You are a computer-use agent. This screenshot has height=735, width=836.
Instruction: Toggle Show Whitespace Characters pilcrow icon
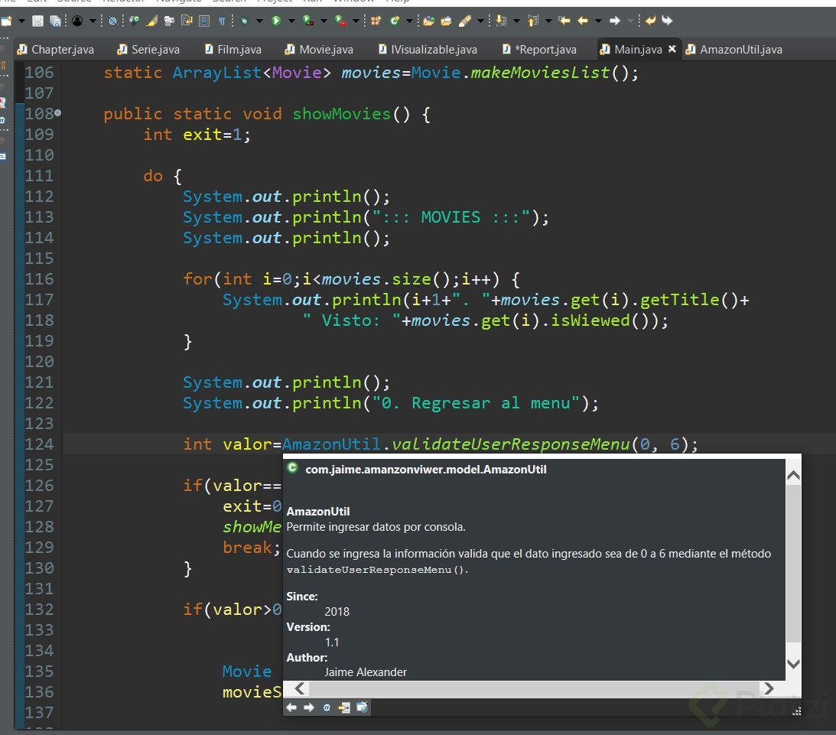pos(222,21)
